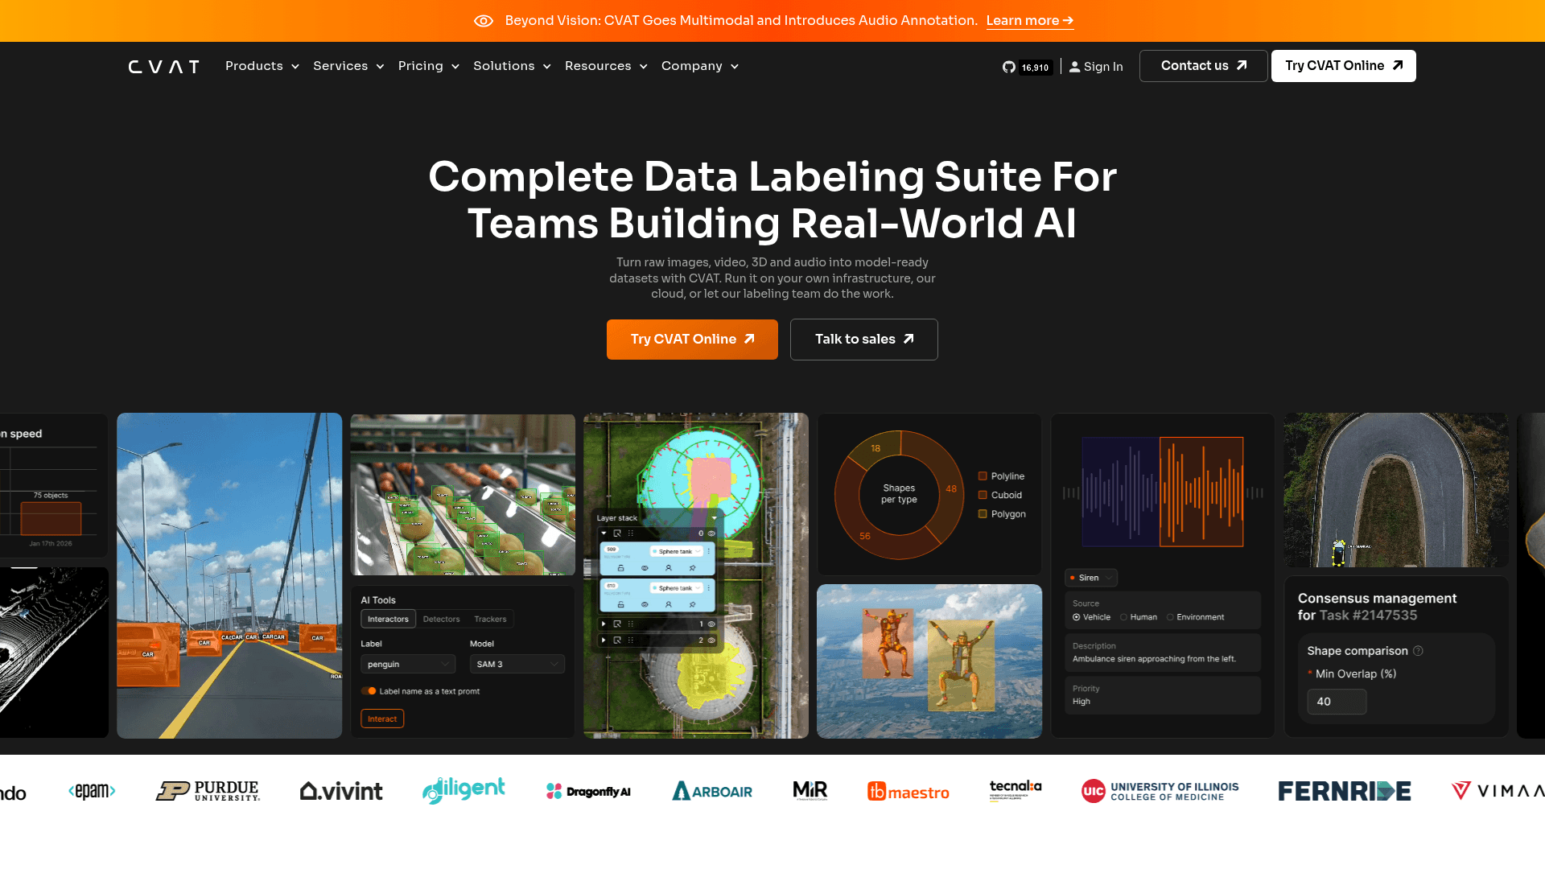Viewport: 1545px width, 869px height.
Task: Open the penguin label dropdown
Action: pyautogui.click(x=408, y=664)
